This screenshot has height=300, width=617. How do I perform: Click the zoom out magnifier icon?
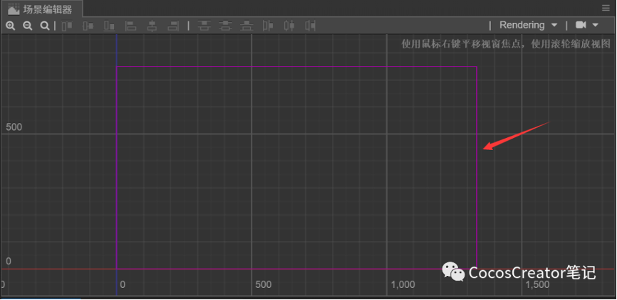pyautogui.click(x=28, y=26)
